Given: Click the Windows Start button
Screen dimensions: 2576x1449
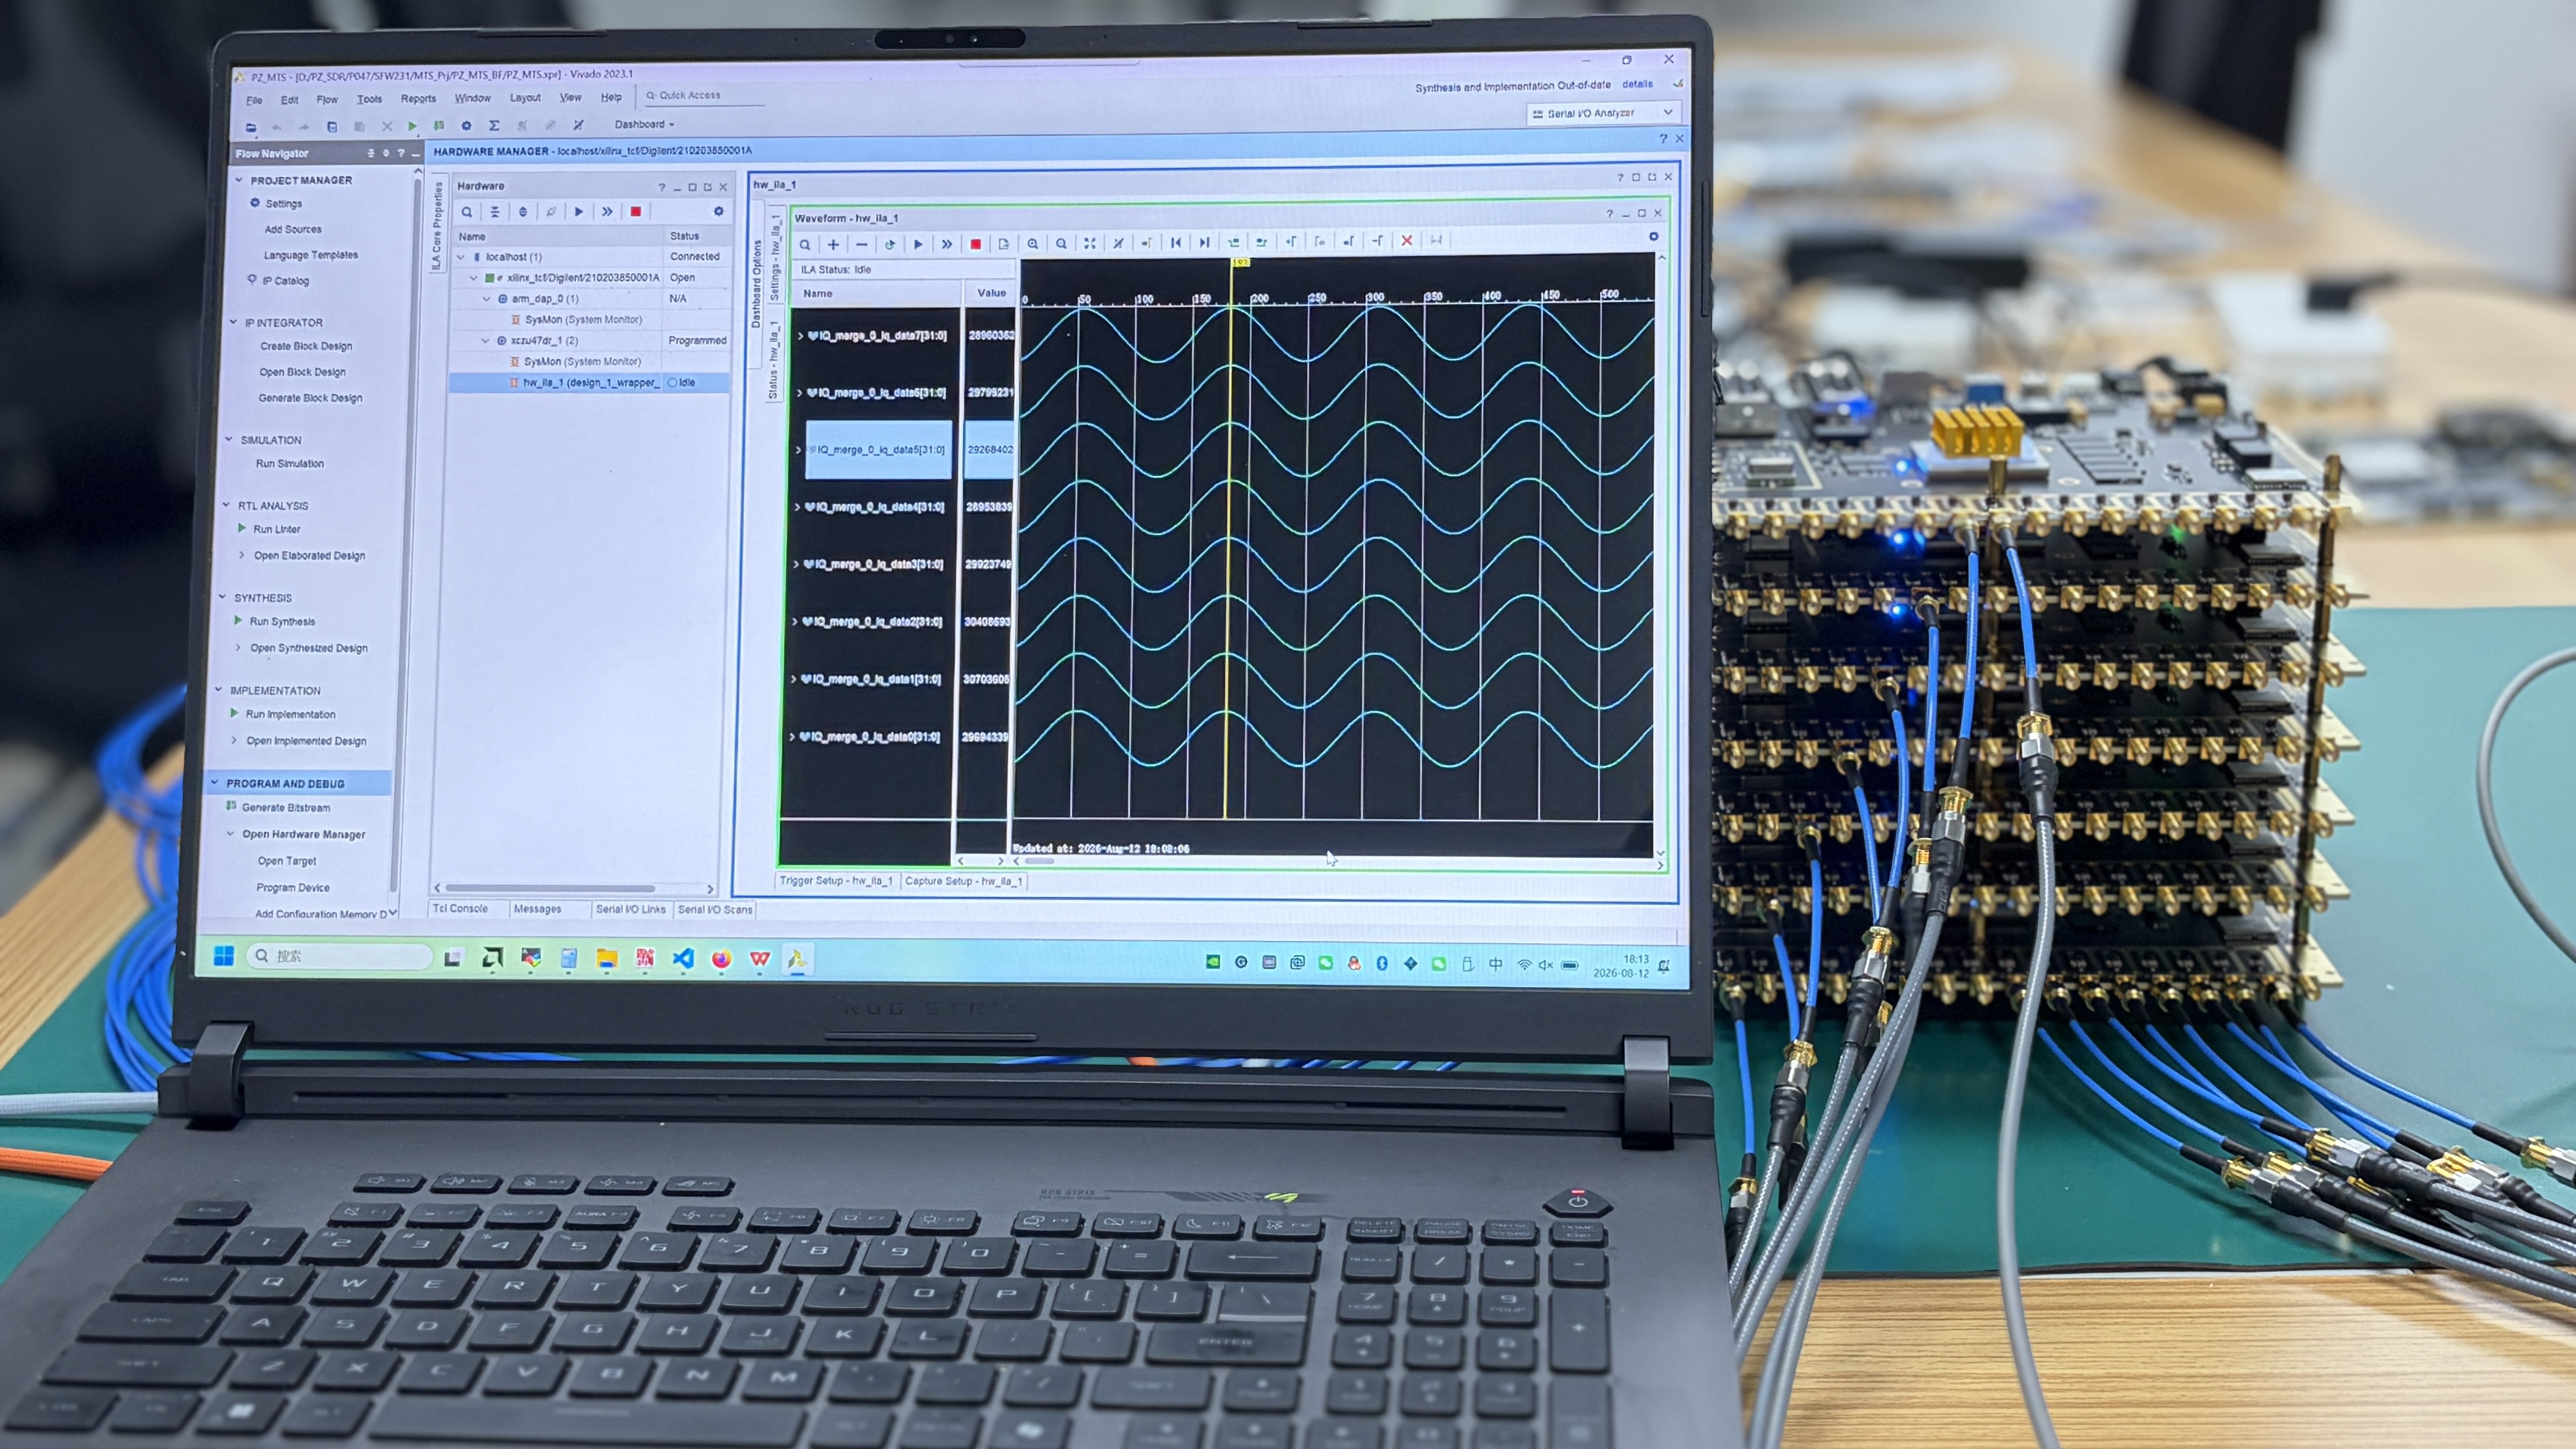Looking at the screenshot, I should tap(224, 956).
